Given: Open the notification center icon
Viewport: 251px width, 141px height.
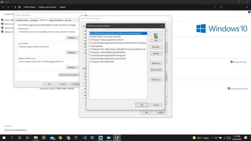Looking at the screenshot, I should click(x=246, y=137).
